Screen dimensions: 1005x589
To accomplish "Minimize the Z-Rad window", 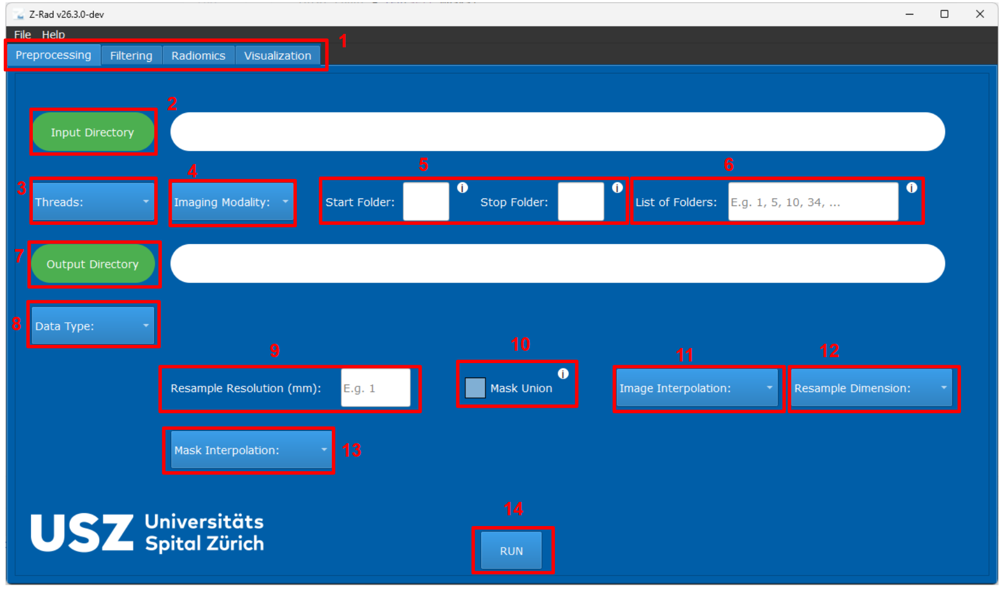I will [909, 14].
